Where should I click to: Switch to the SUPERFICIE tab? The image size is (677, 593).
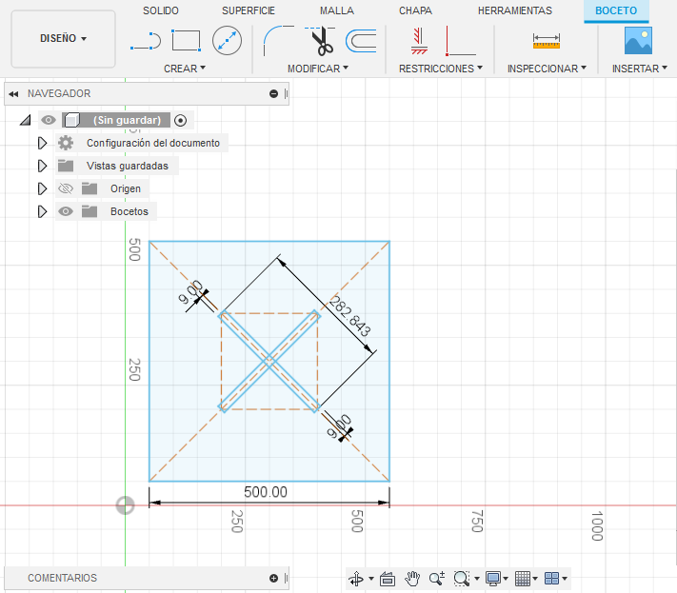click(249, 10)
